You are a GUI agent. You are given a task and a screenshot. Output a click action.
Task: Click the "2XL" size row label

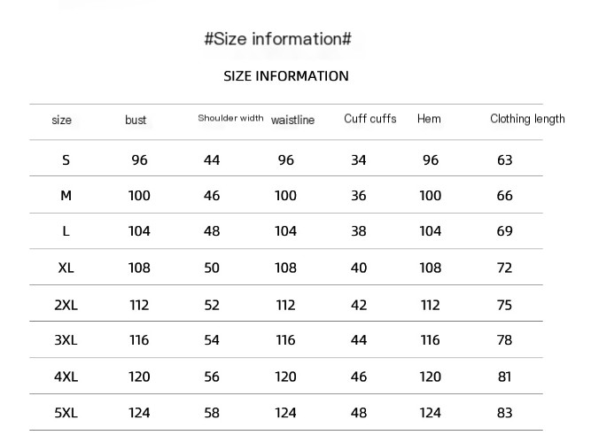pos(66,305)
